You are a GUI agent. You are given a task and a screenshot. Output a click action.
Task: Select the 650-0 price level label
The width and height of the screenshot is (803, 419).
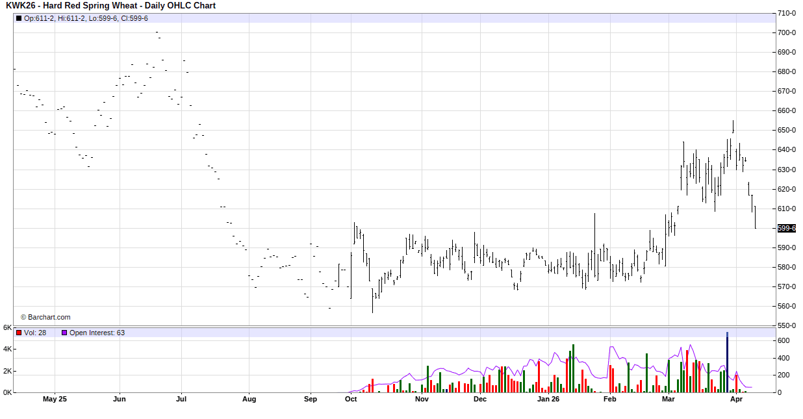click(787, 130)
